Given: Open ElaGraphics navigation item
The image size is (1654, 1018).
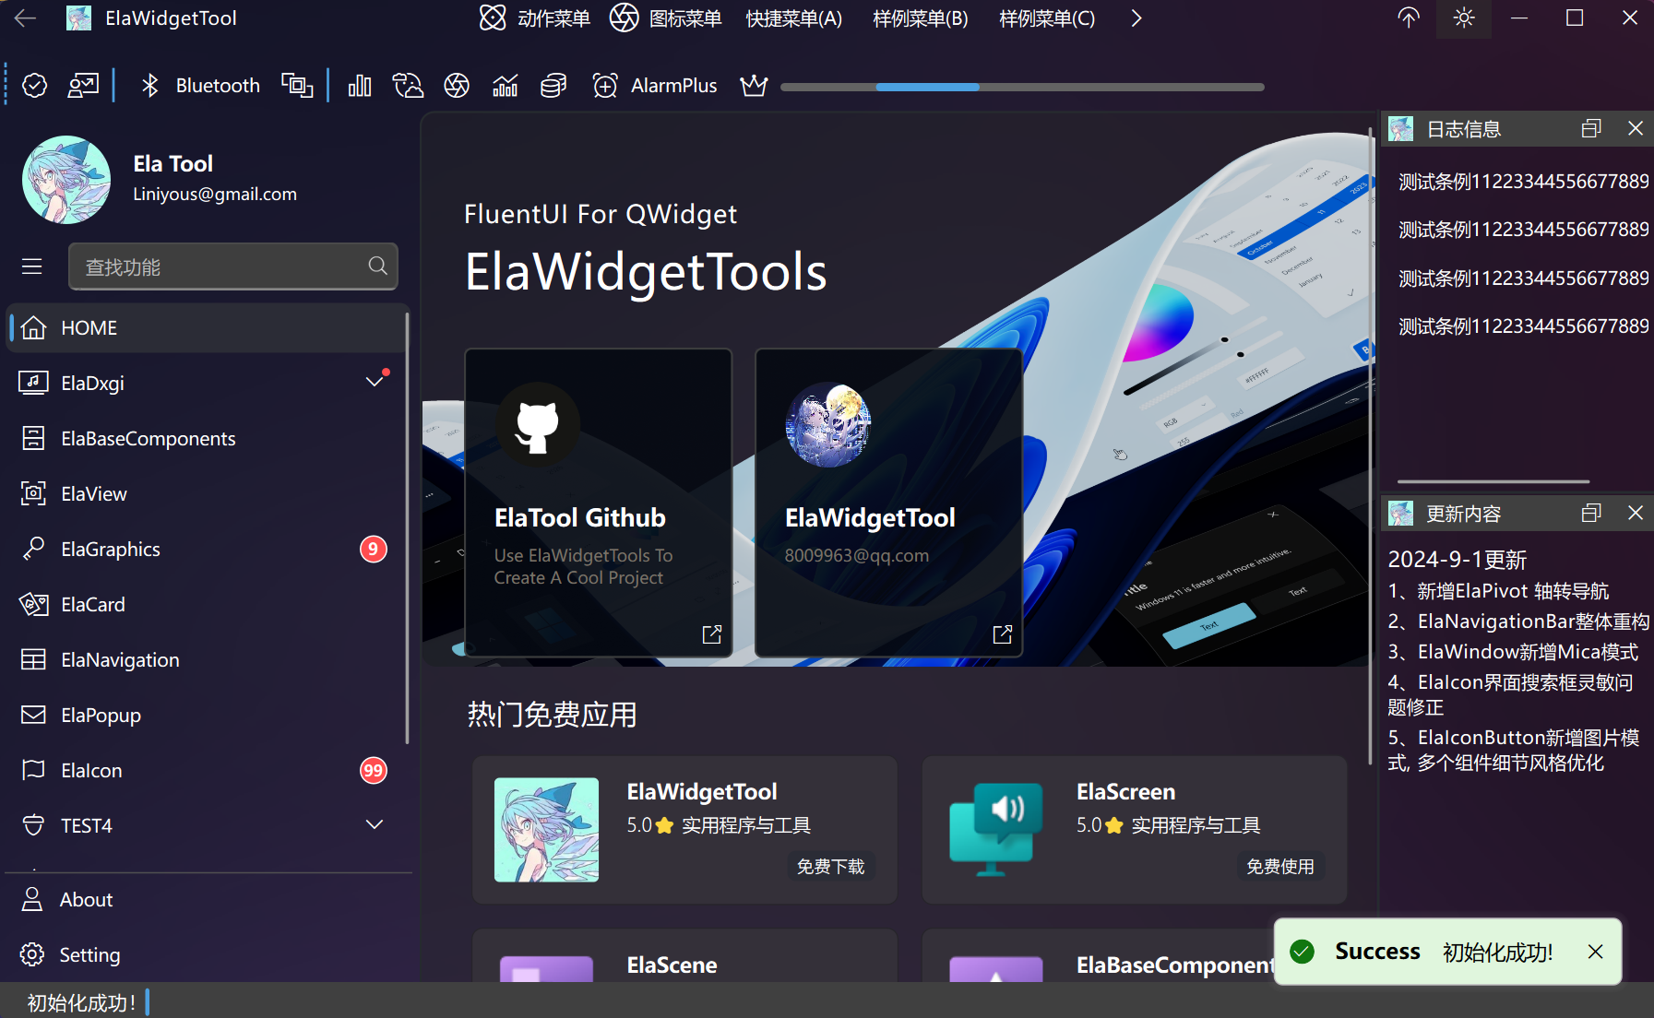Looking at the screenshot, I should coord(207,550).
